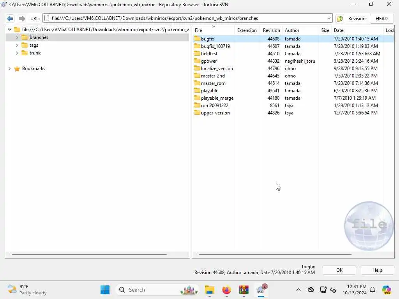Screen dimensions: 399x299
Task: Click the TortoiseSVN taskbar icon
Action: (261, 290)
